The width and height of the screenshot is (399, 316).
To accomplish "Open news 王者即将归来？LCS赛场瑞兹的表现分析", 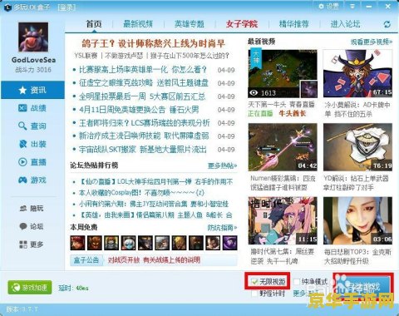I will [x=145, y=122].
